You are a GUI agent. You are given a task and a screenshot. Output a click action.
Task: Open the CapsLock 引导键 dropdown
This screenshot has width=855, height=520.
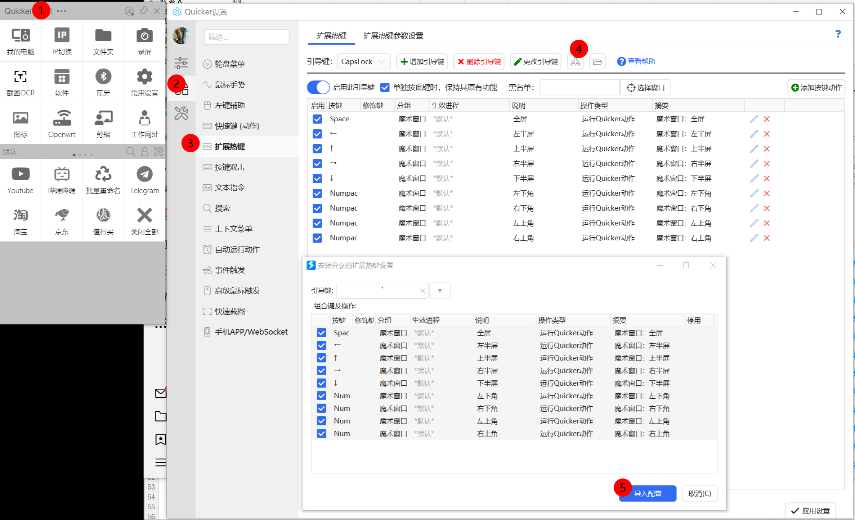(364, 61)
